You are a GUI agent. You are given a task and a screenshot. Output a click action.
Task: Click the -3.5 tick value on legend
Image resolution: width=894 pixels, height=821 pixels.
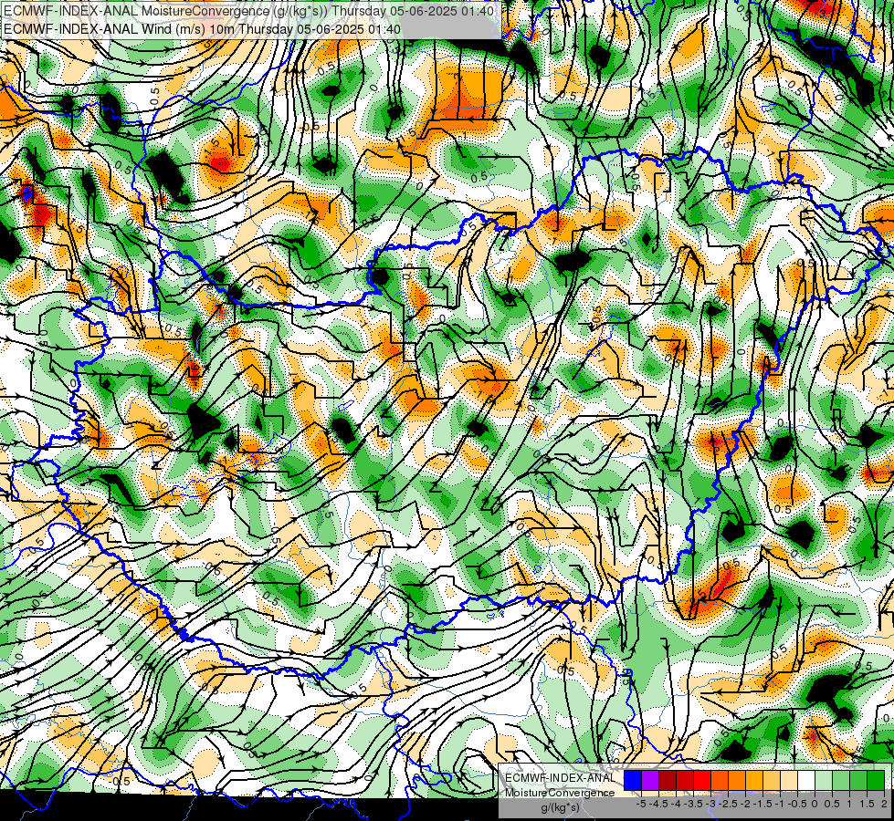(693, 804)
